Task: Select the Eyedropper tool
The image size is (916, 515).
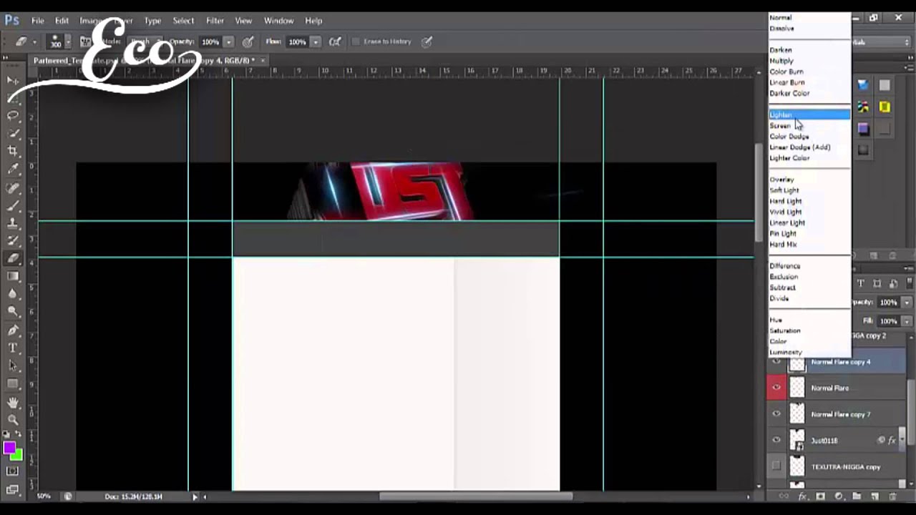Action: (x=13, y=170)
